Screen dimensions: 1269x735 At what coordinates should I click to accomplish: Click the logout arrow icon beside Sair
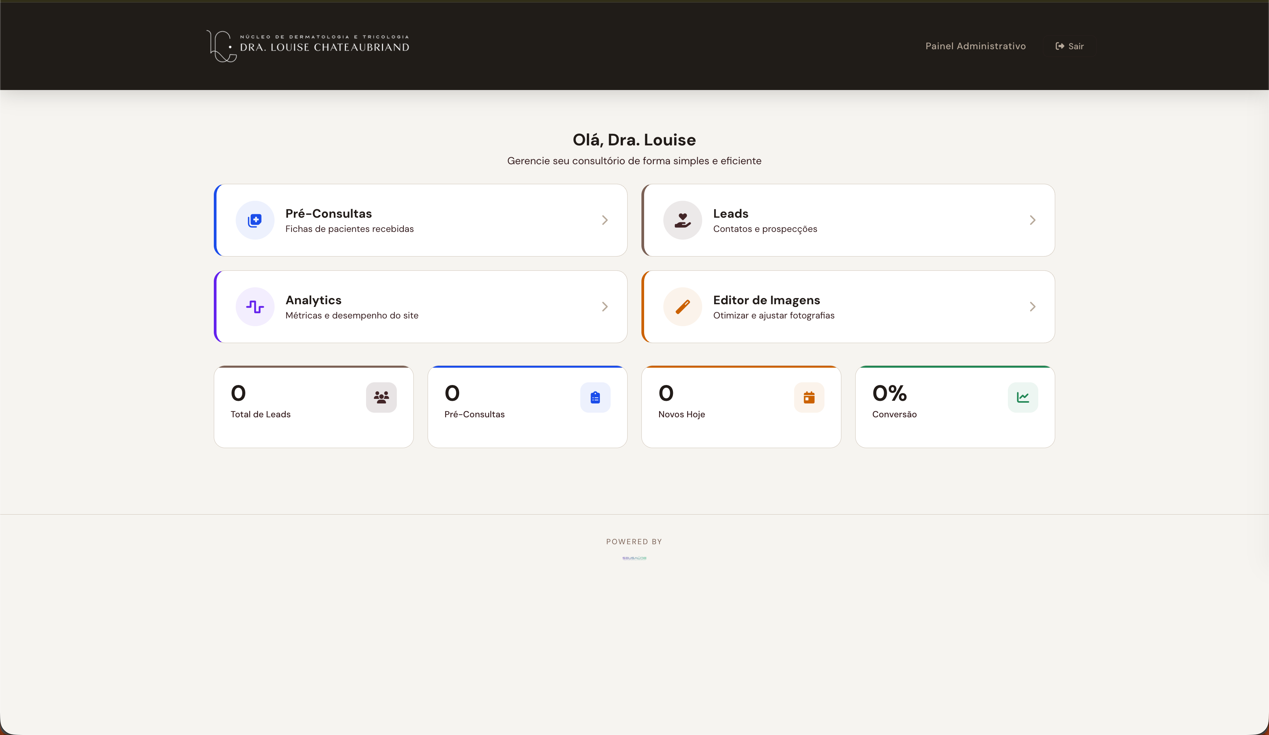1059,46
